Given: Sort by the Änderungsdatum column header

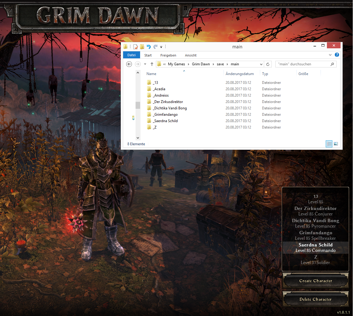Looking at the screenshot, I should coord(240,74).
